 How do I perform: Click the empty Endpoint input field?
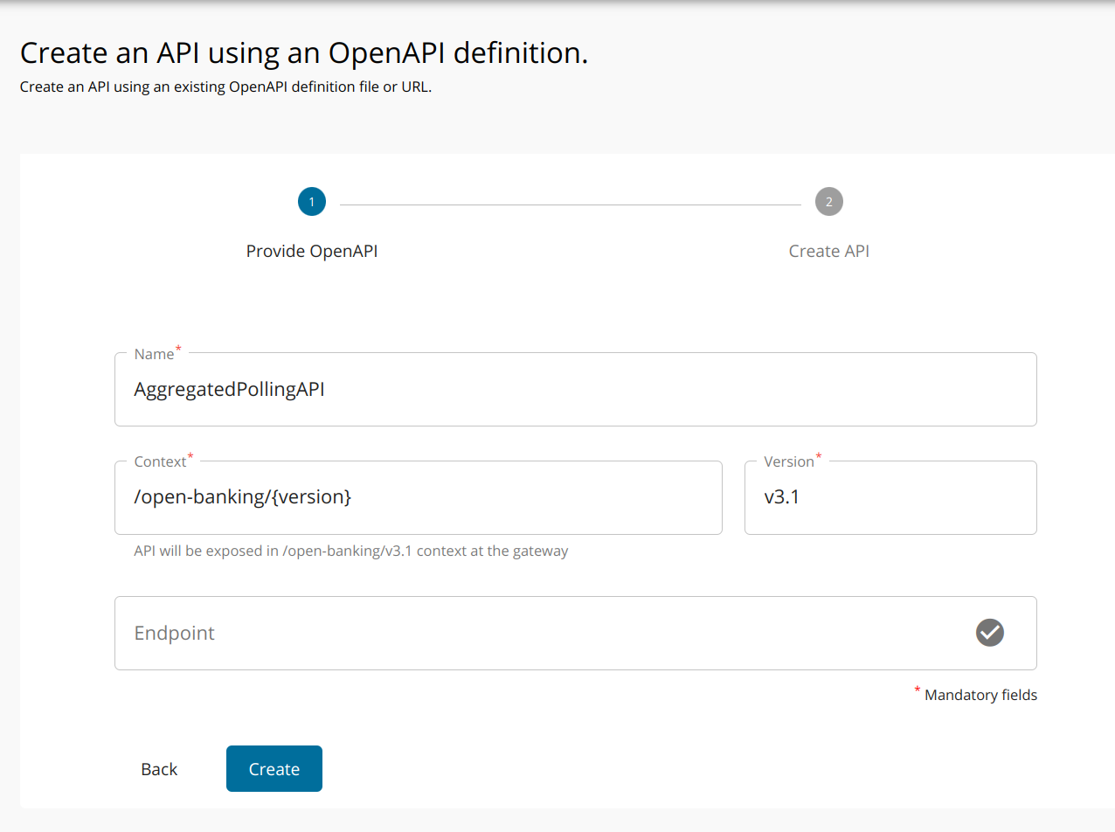[576, 634]
